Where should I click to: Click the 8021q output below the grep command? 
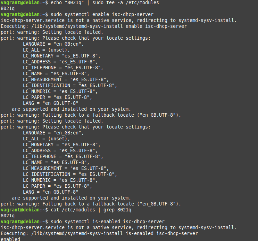point(8,216)
